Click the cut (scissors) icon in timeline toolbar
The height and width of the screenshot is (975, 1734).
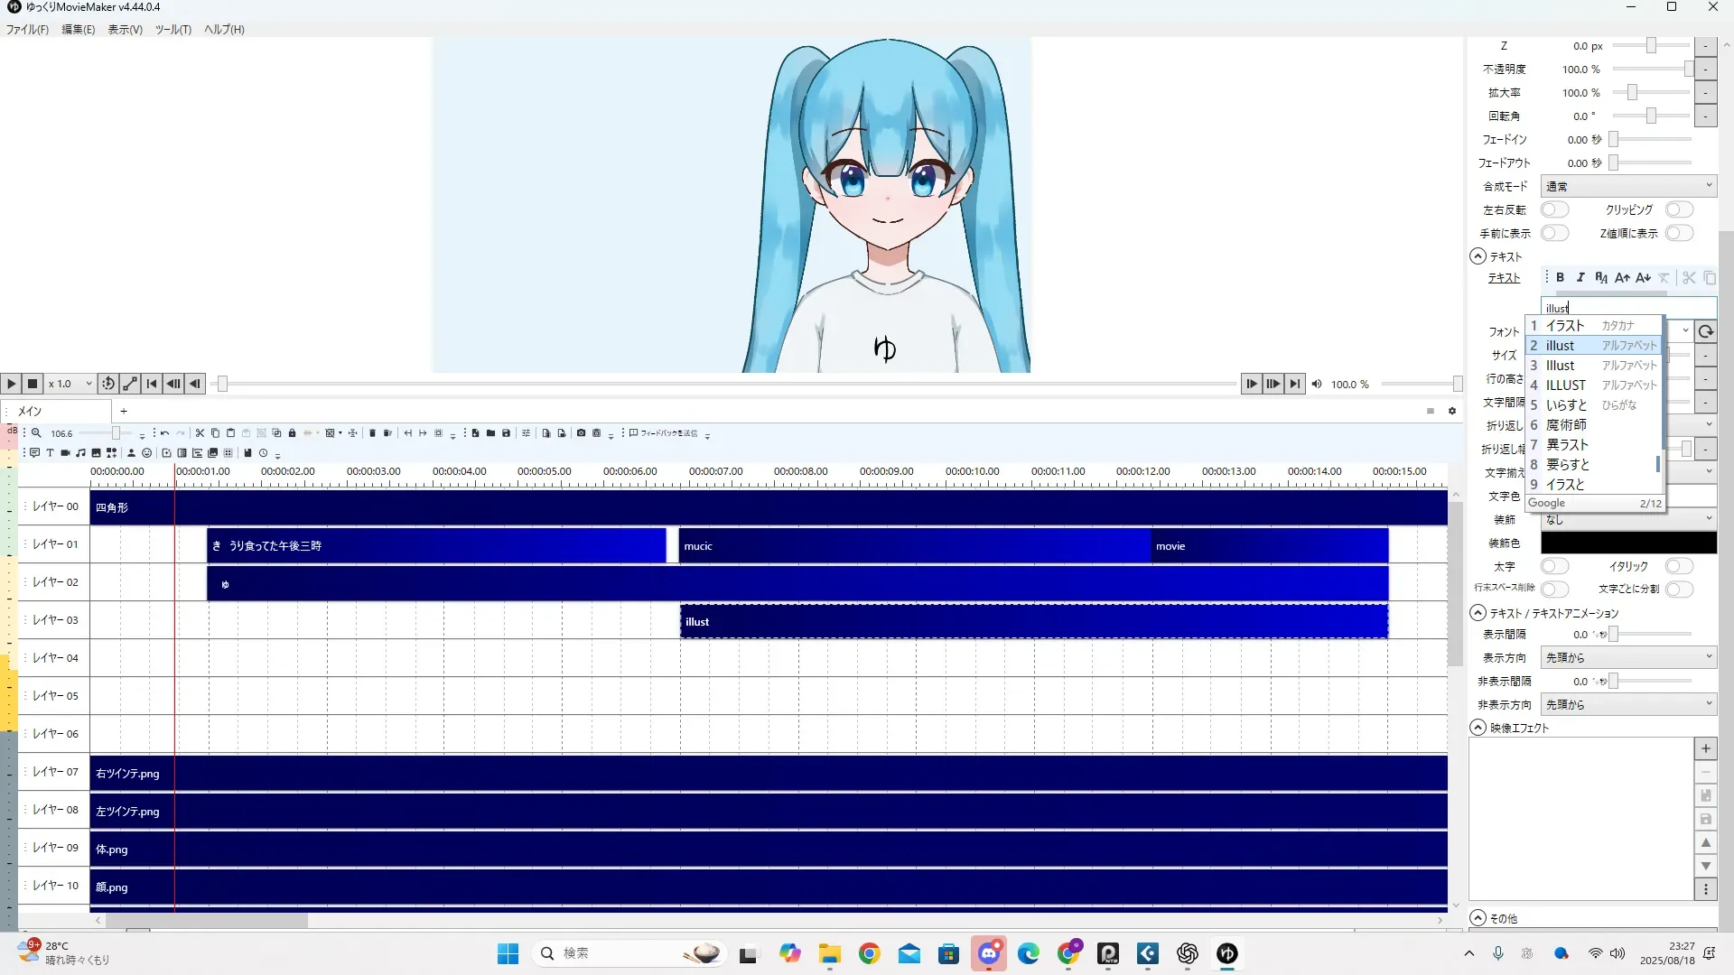tap(200, 433)
